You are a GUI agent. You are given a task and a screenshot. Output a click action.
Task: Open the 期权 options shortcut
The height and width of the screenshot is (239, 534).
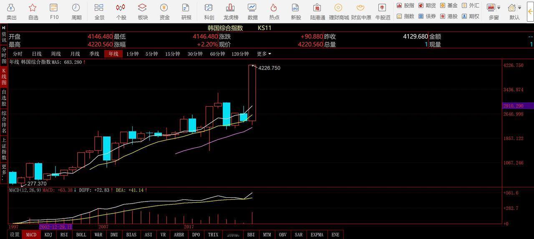pyautogui.click(x=470, y=16)
